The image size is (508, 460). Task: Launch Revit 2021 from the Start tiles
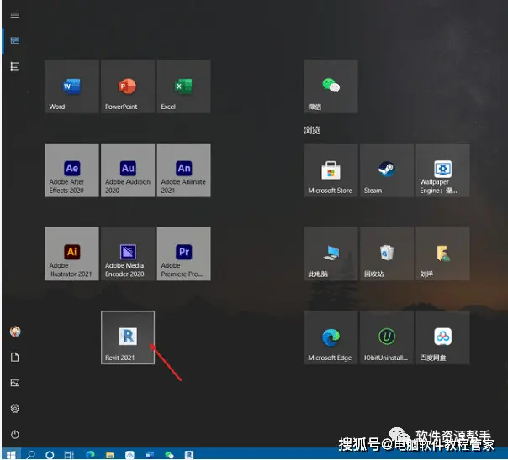[128, 337]
